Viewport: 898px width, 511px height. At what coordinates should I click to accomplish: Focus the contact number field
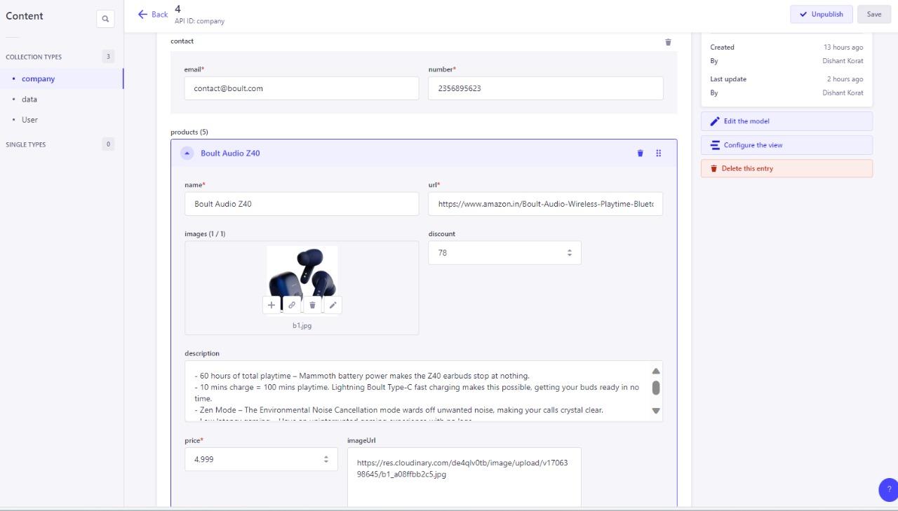[x=546, y=88]
